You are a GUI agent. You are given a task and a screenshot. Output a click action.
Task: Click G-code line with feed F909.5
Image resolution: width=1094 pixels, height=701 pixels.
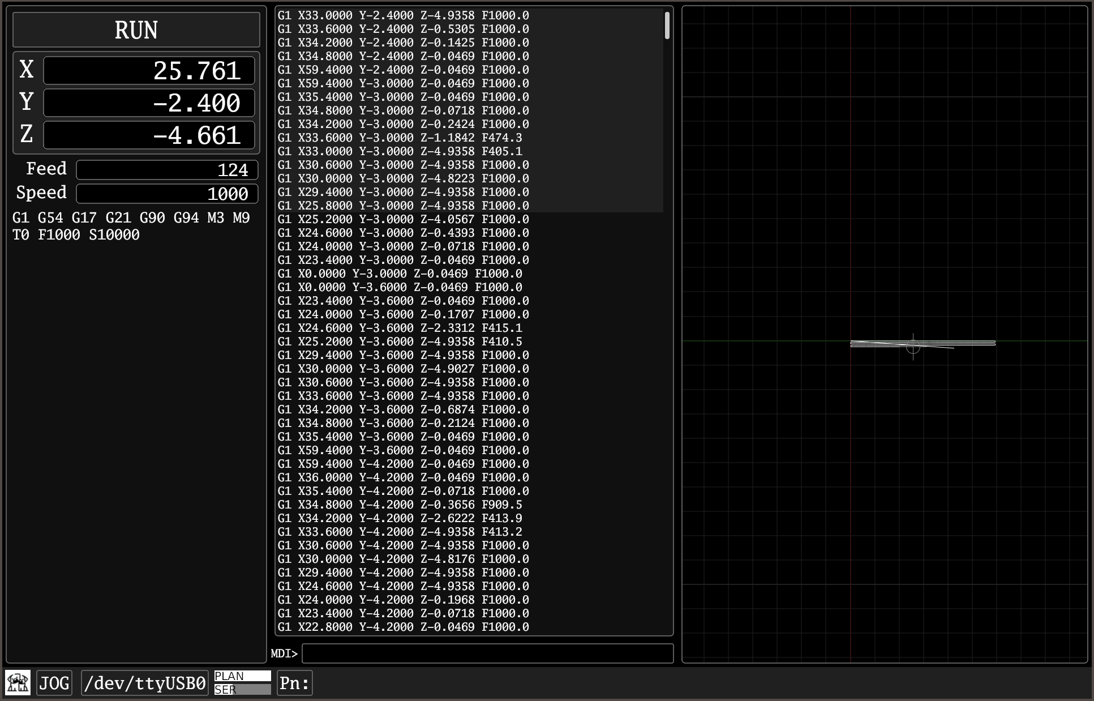point(400,505)
